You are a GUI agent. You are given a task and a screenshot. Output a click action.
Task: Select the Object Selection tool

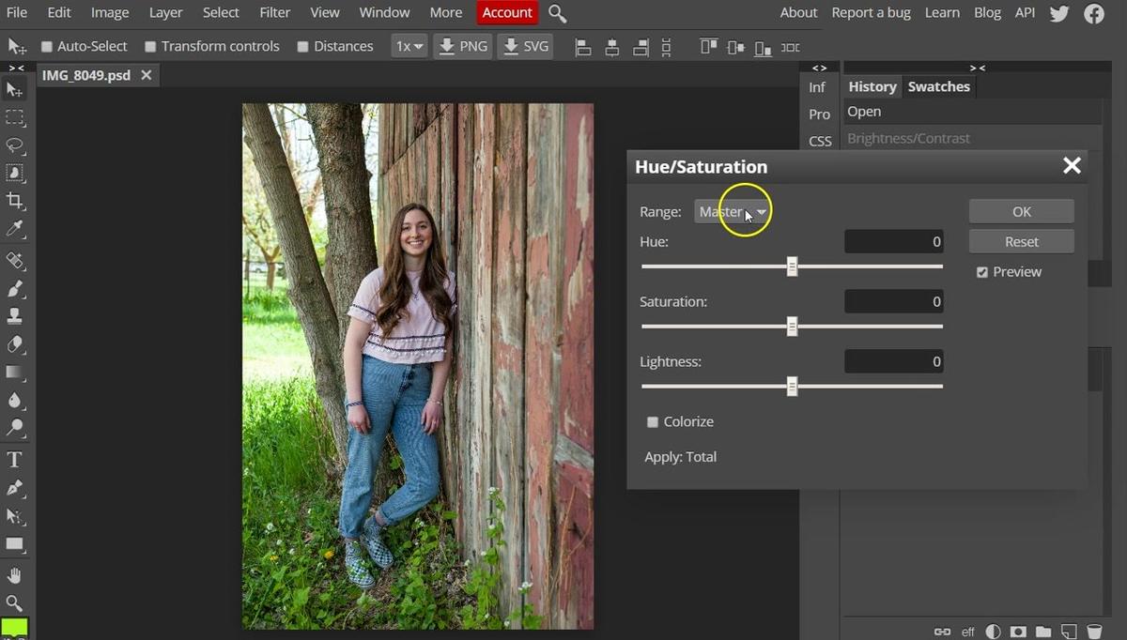15,173
